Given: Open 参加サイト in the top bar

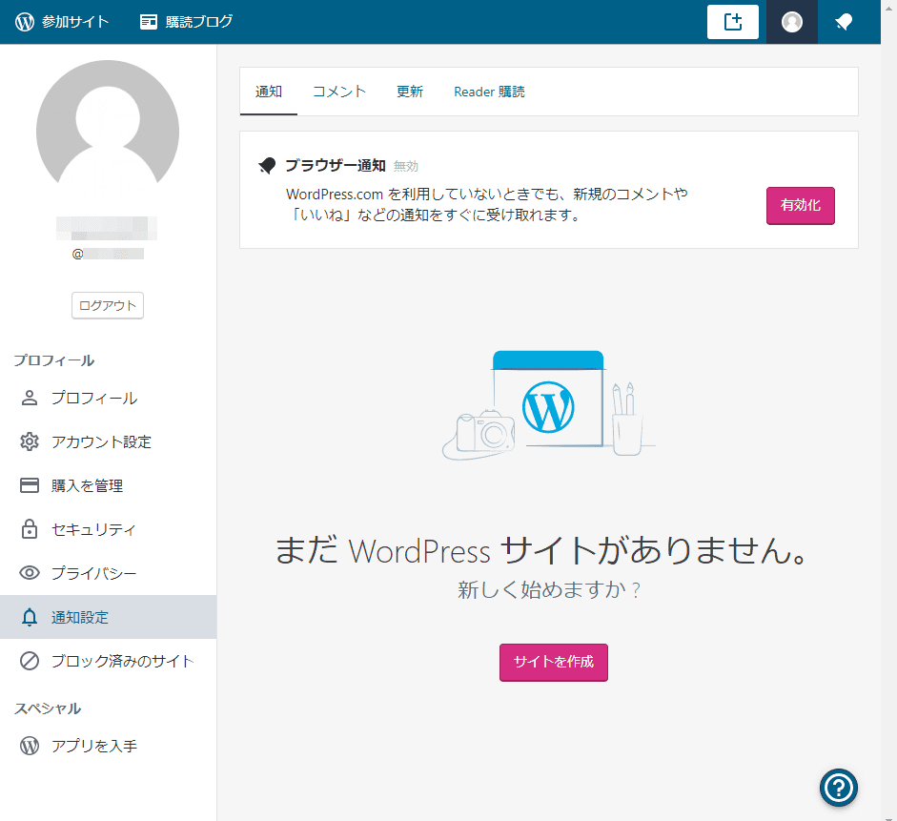Looking at the screenshot, I should 62,22.
